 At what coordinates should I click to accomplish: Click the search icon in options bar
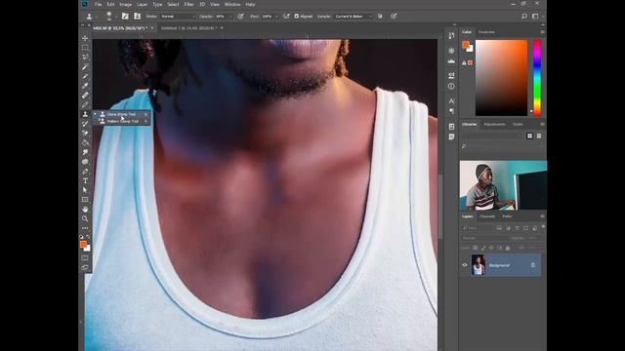pyautogui.click(x=524, y=17)
